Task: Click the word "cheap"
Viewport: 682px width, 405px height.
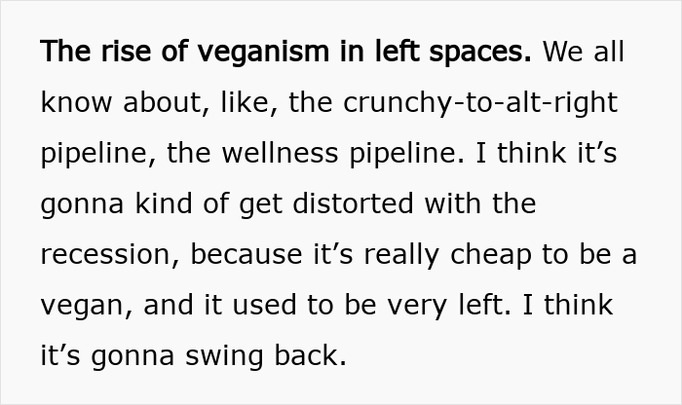Action: 494,254
